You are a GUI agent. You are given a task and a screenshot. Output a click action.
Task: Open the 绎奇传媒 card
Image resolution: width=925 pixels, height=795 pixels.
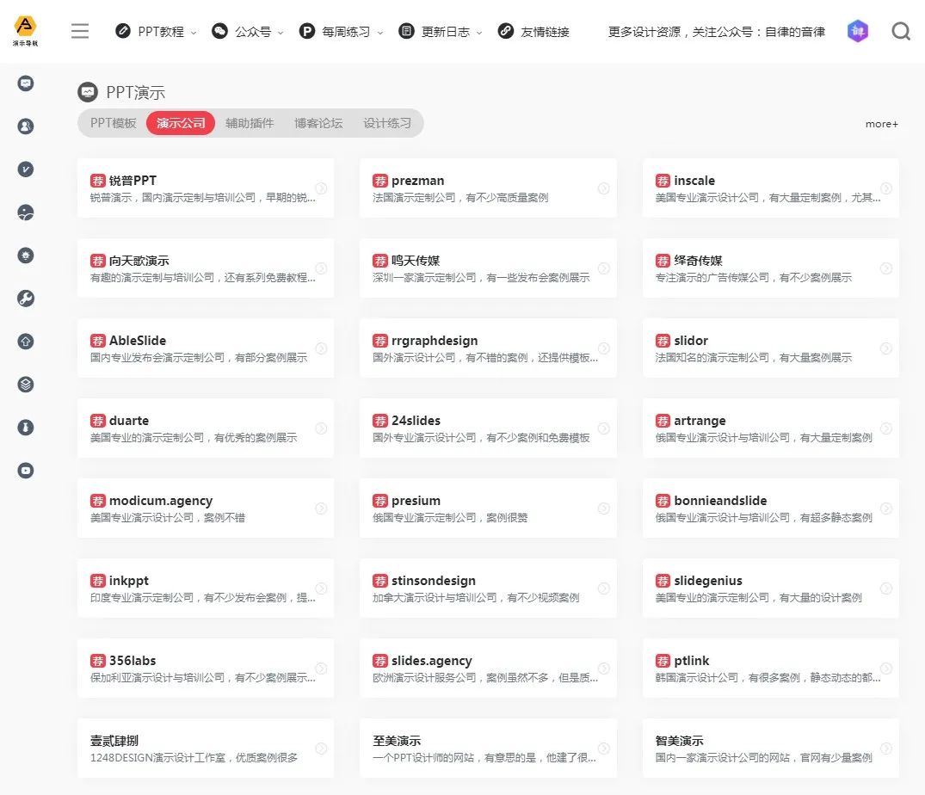tap(770, 268)
